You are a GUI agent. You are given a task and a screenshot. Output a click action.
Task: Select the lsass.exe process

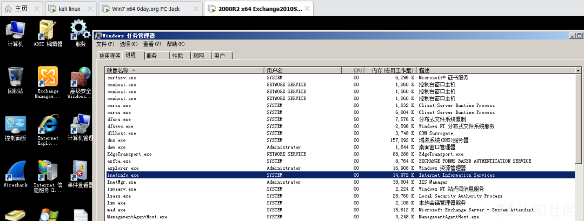click(340, 196)
